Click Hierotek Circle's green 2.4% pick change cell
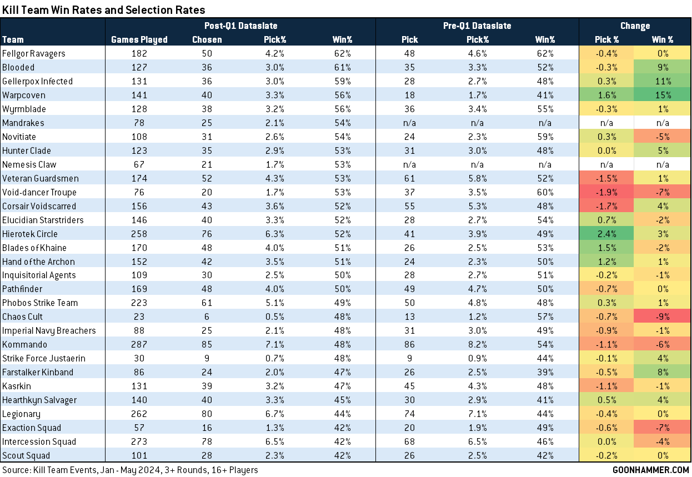Image resolution: width=692 pixels, height=477 pixels. (x=607, y=234)
